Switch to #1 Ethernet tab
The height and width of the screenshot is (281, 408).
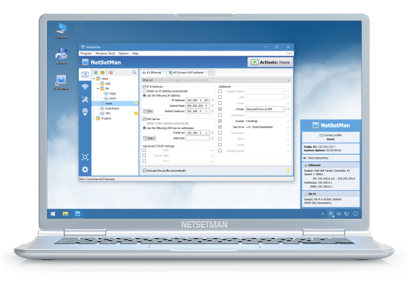(x=153, y=73)
